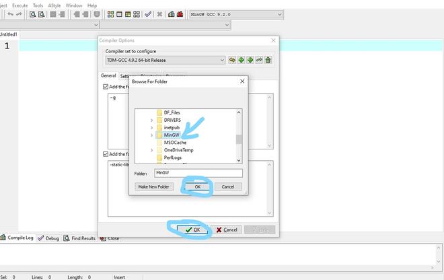Click the red delete profiling information icon
This screenshot has height=280, width=444.
tap(180, 14)
